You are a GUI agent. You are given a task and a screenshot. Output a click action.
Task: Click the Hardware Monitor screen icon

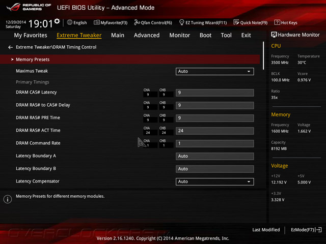pyautogui.click(x=274, y=35)
